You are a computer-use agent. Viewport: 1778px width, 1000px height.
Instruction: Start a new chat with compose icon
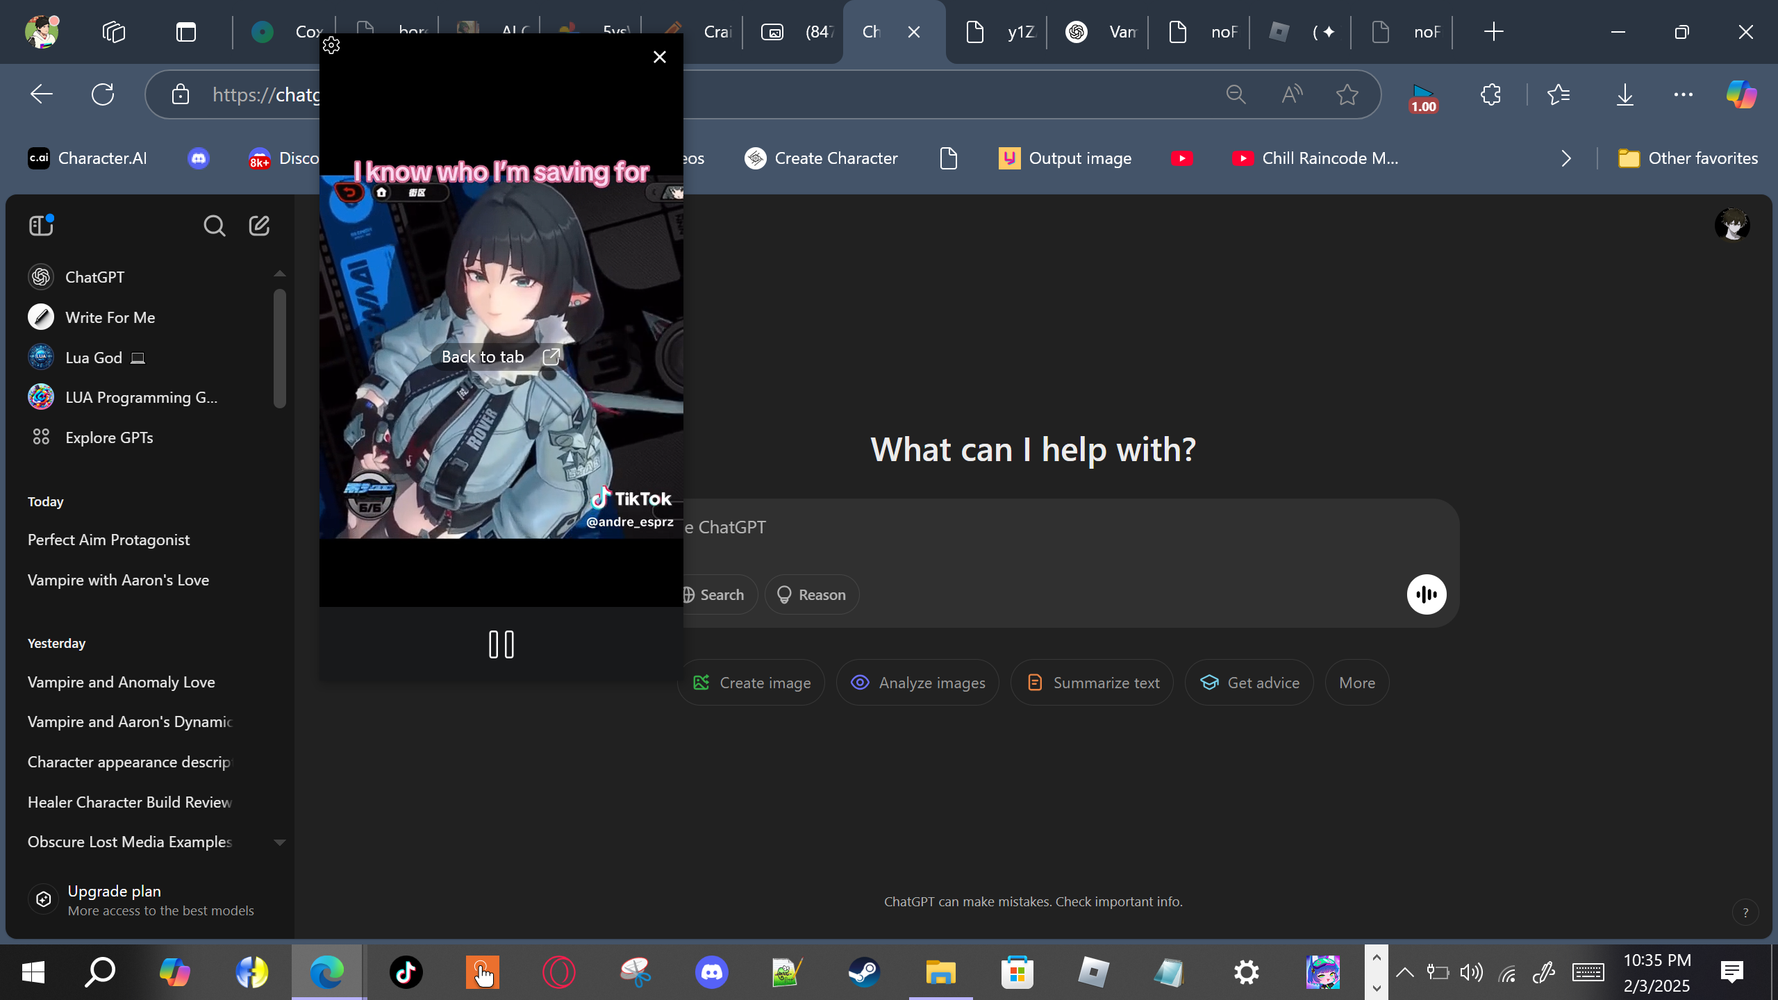(259, 225)
